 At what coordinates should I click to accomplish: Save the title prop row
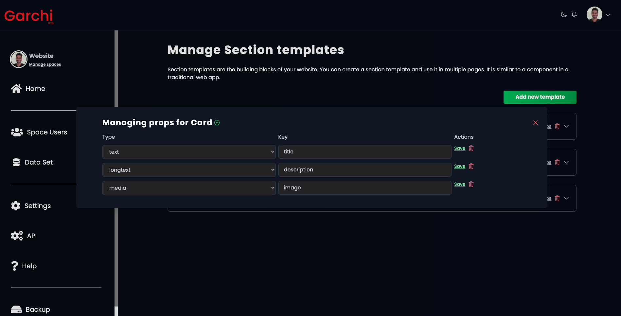pyautogui.click(x=460, y=148)
